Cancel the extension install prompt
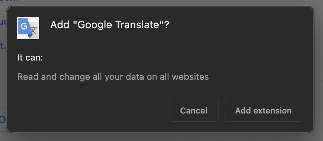Viewport: 323px width, 141px height. click(194, 111)
